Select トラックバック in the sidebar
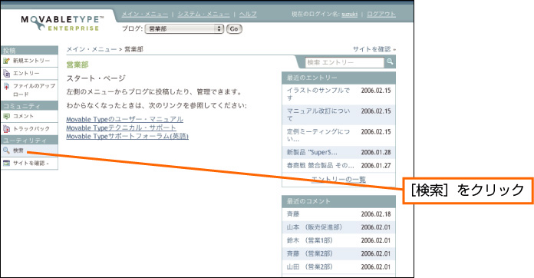The image size is (534, 278). point(31,129)
